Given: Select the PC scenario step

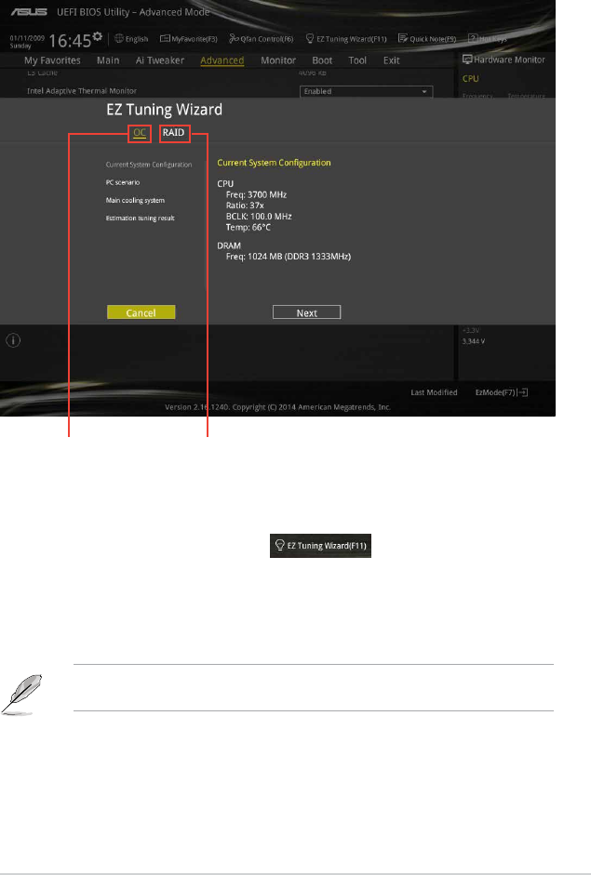Looking at the screenshot, I should 123,182.
